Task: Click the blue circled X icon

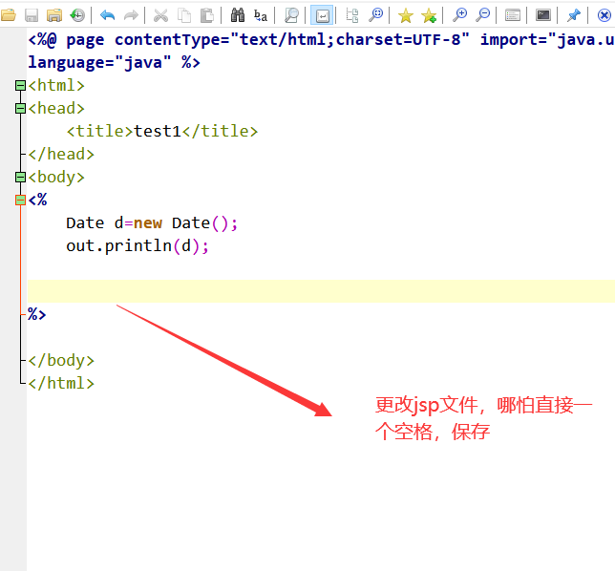Action: [x=604, y=15]
